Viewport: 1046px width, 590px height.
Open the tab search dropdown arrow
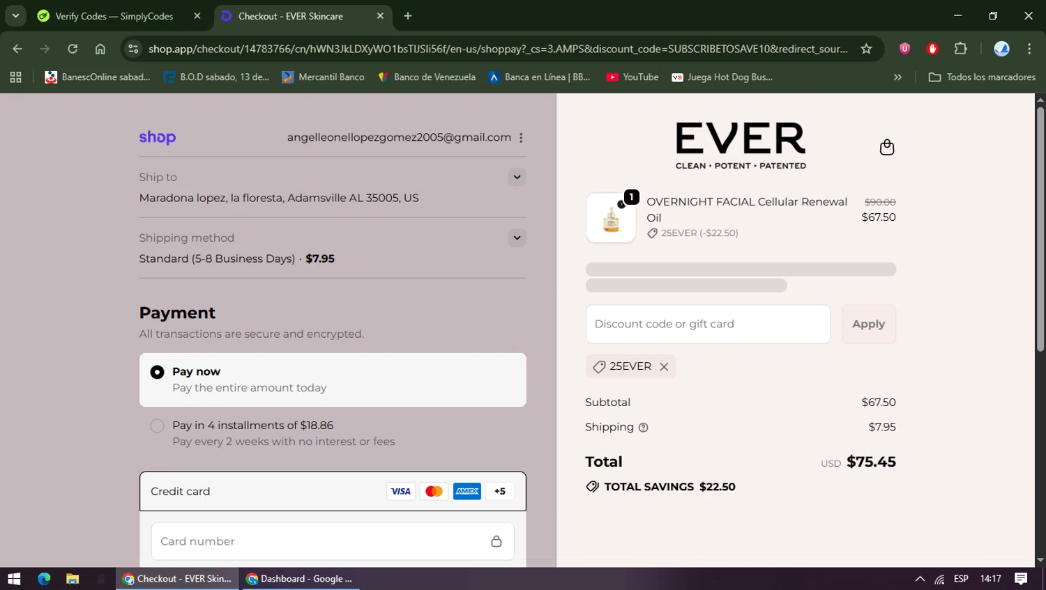pos(15,16)
